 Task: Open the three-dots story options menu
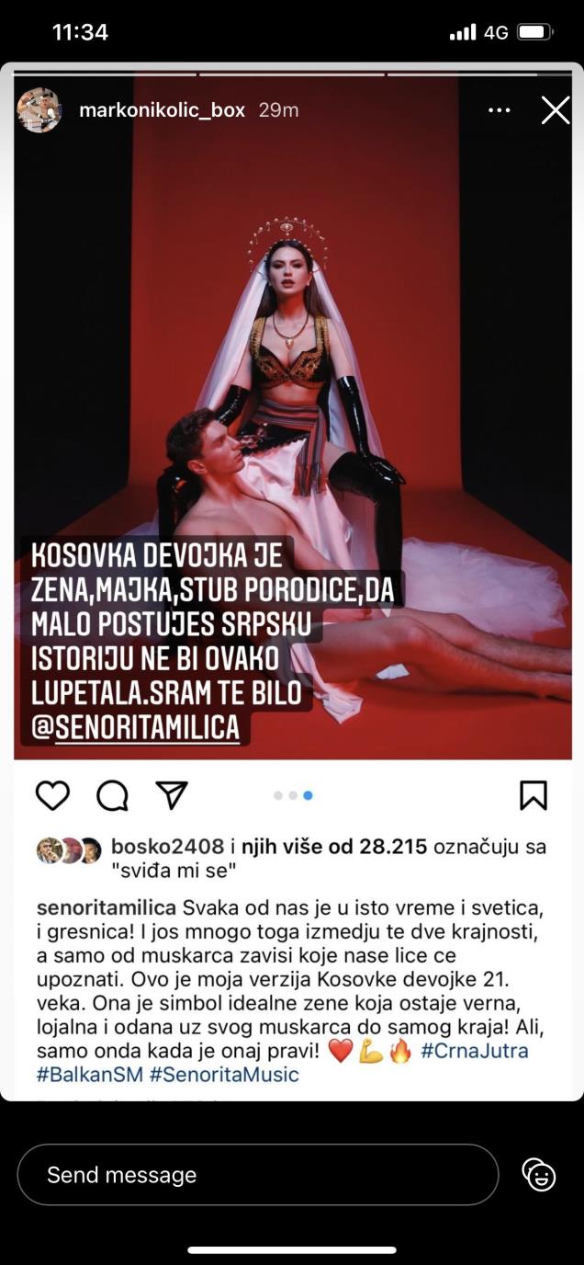point(499,110)
